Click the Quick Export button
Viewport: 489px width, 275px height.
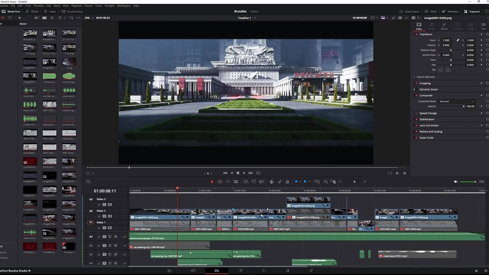(x=410, y=11)
